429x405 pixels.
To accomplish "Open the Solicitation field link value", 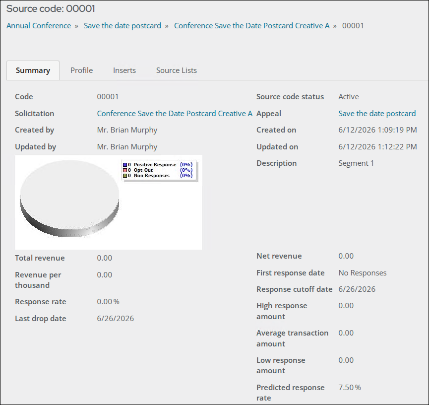I will (175, 113).
